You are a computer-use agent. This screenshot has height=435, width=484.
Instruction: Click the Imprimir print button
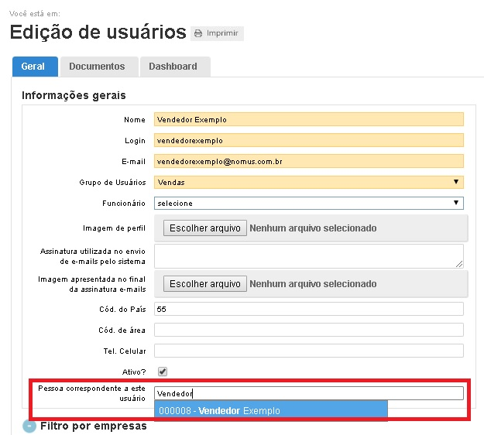[217, 33]
